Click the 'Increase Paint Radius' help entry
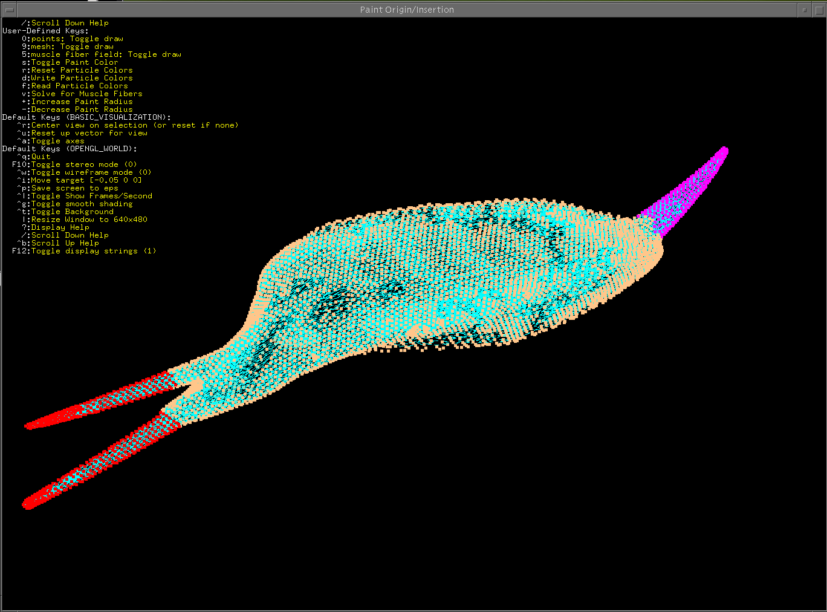 click(x=82, y=102)
